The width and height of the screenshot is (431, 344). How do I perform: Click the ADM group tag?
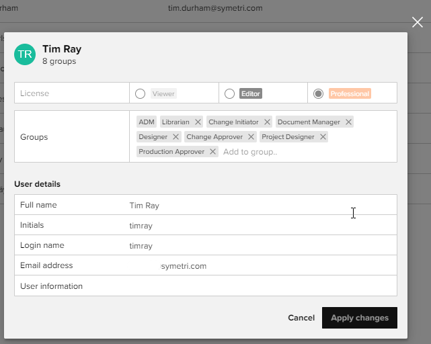pyautogui.click(x=147, y=122)
